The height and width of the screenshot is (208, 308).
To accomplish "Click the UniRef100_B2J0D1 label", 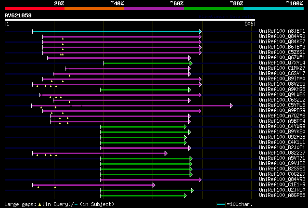I will (282, 148).
